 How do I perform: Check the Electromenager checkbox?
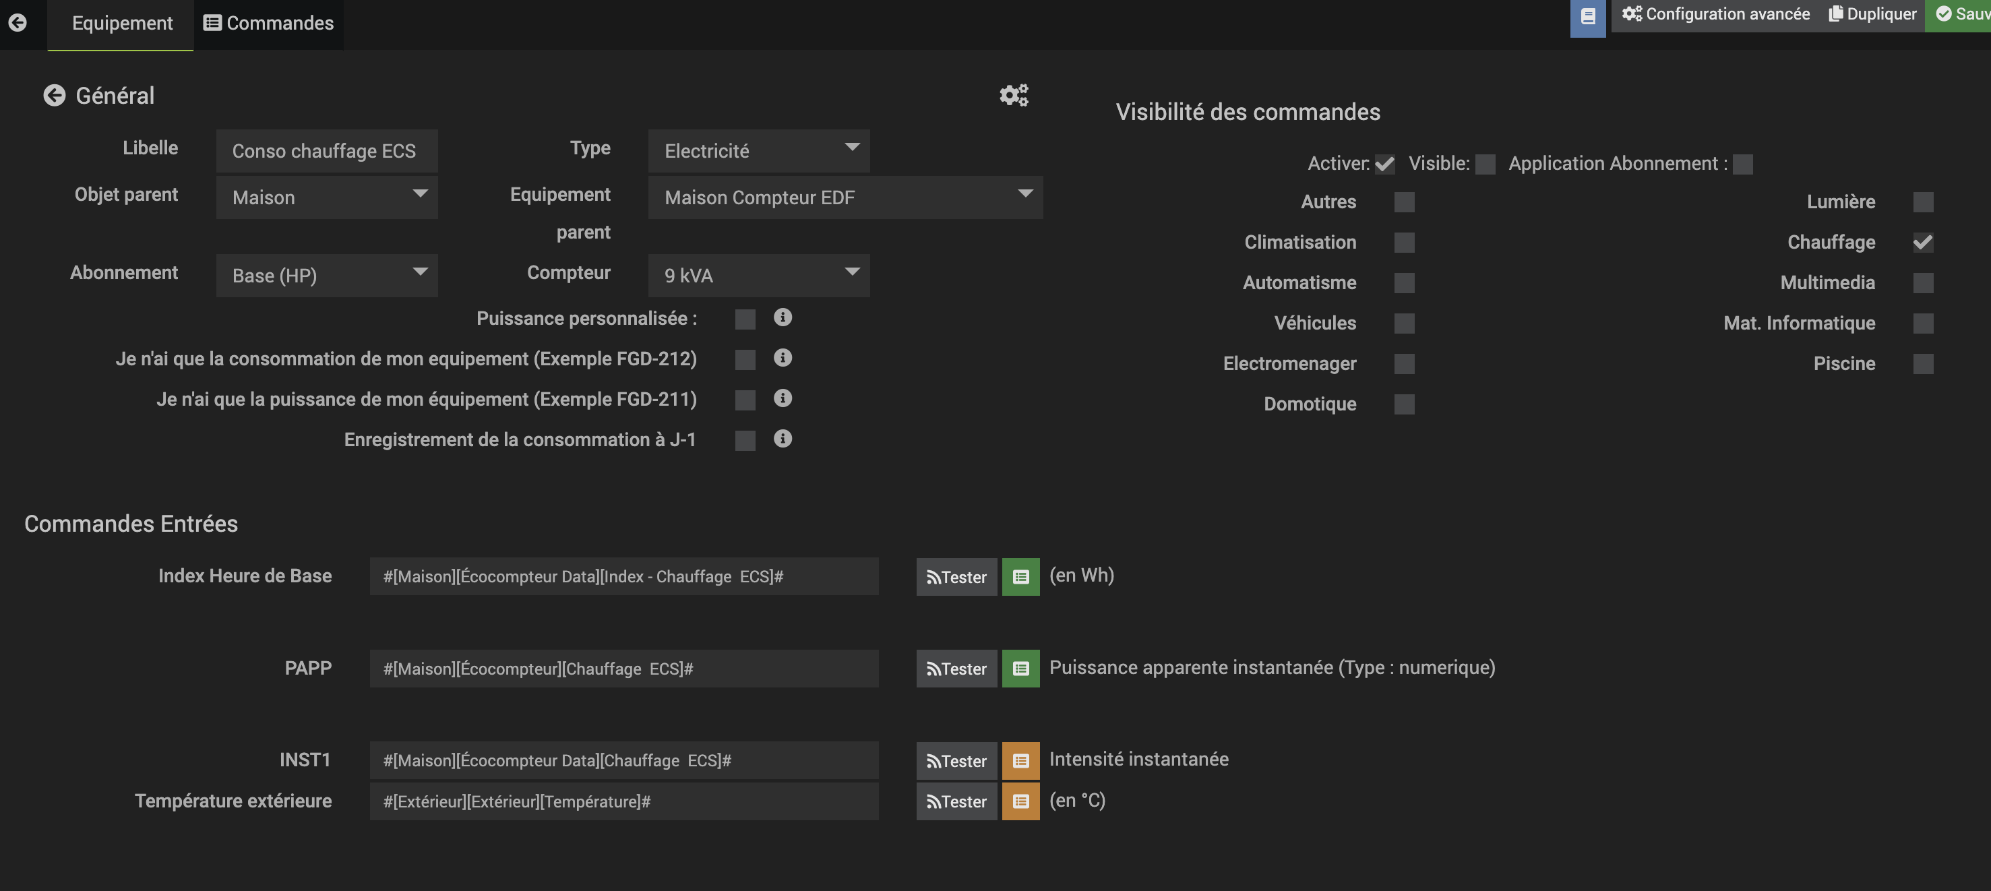pyautogui.click(x=1405, y=363)
